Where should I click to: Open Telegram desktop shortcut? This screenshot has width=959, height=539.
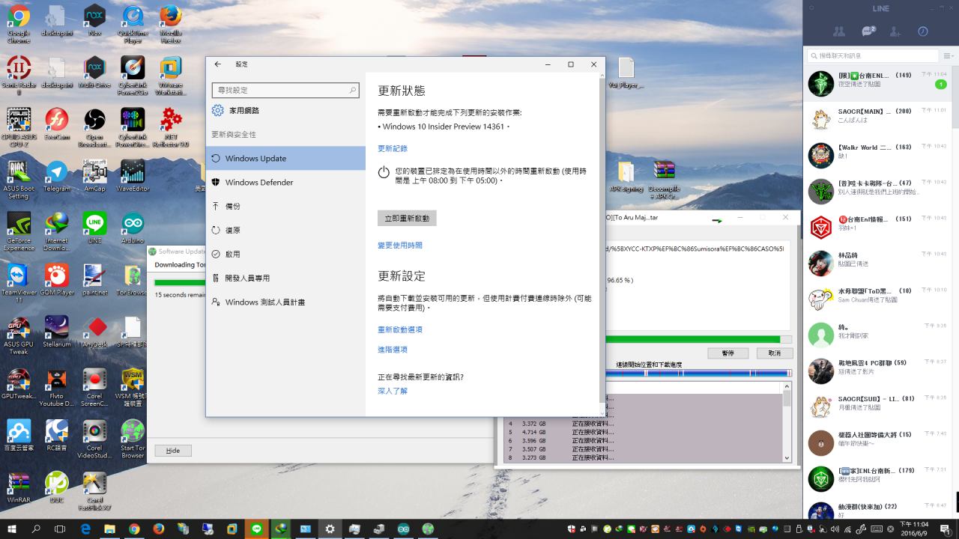(x=56, y=174)
